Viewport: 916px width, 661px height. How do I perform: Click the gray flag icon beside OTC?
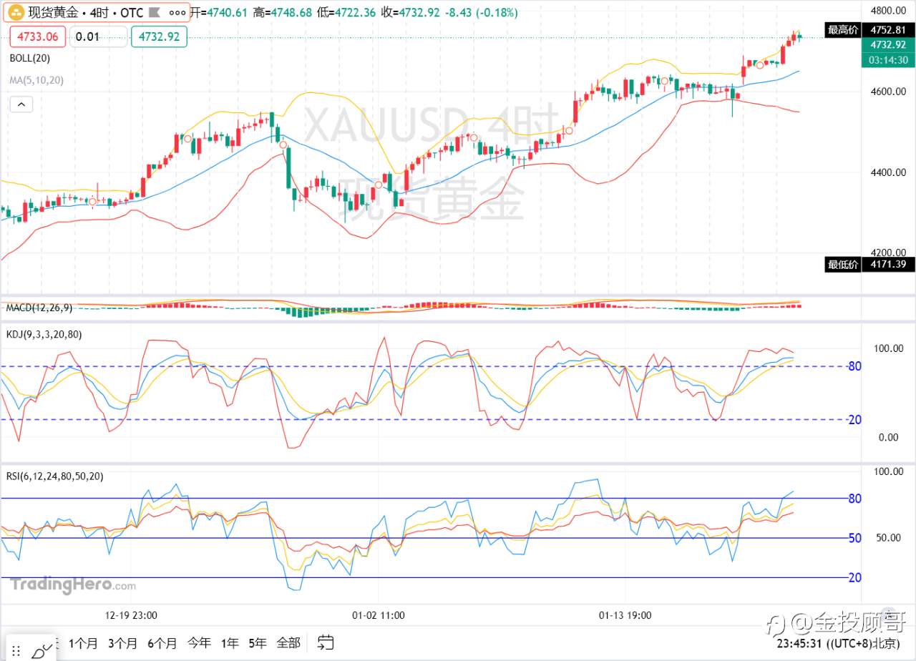(156, 13)
